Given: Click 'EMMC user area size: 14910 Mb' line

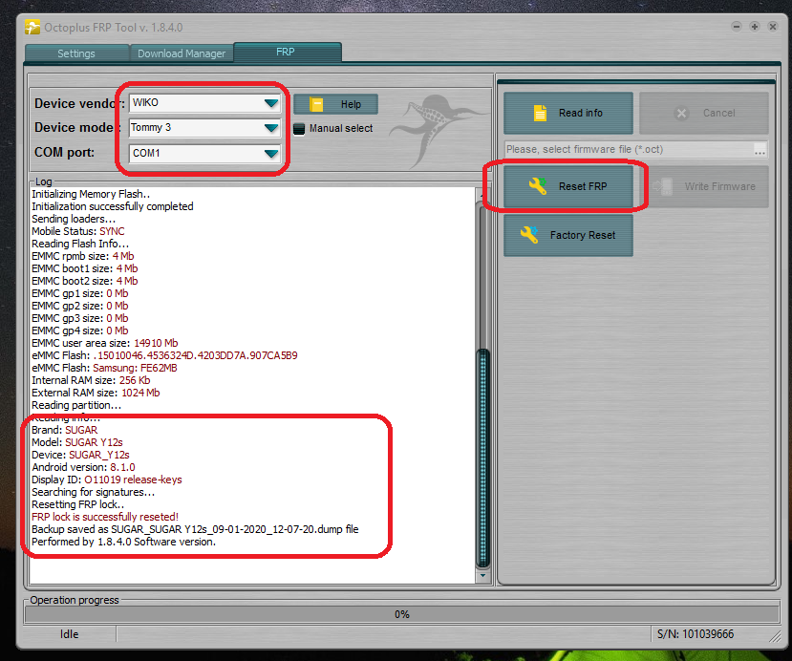Looking at the screenshot, I should tap(104, 343).
